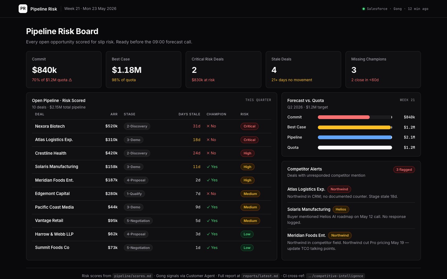Open Solaris Manufacturing competitor alert
Viewport: 447px width, 279px height.
[351, 215]
